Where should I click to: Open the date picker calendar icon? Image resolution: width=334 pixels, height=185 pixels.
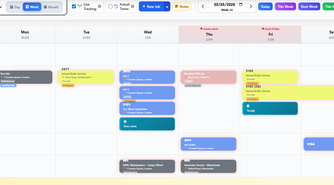coord(241,4)
